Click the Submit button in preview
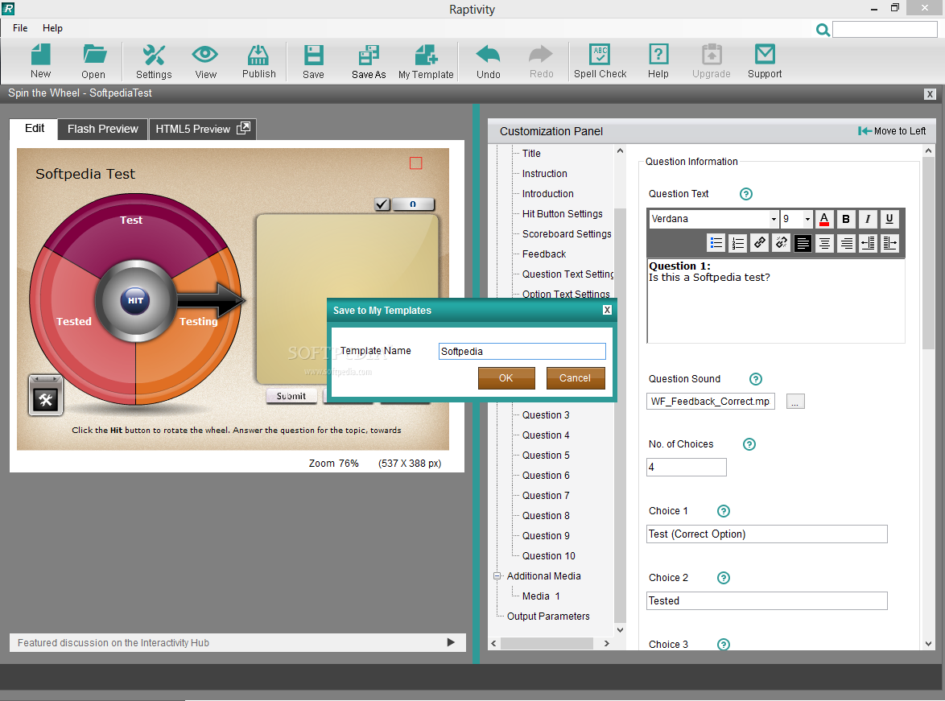This screenshot has height=701, width=945. [291, 396]
